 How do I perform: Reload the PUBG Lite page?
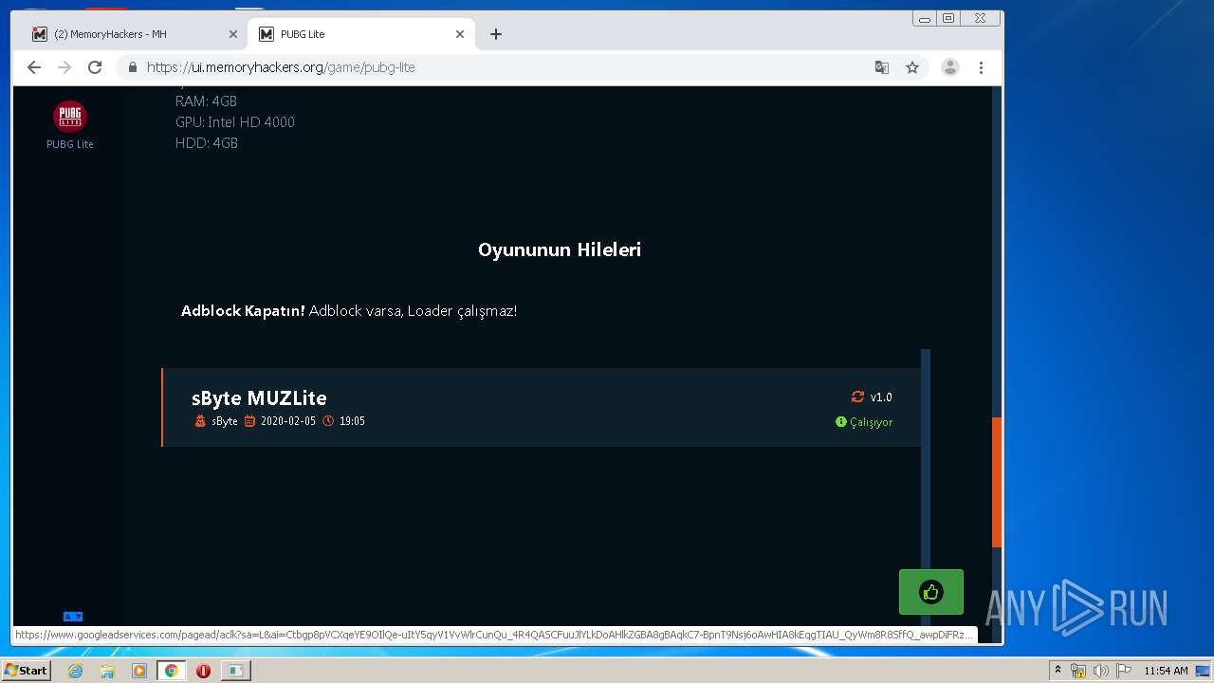[x=95, y=67]
